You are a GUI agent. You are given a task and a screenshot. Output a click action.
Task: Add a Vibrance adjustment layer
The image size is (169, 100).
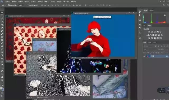click(160, 32)
